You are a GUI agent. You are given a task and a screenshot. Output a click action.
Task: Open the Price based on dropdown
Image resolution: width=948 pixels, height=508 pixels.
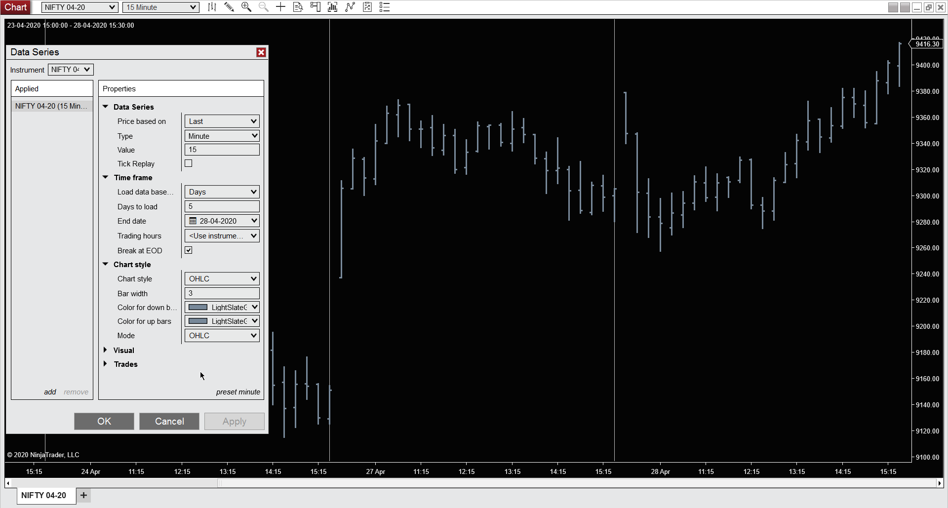click(222, 121)
